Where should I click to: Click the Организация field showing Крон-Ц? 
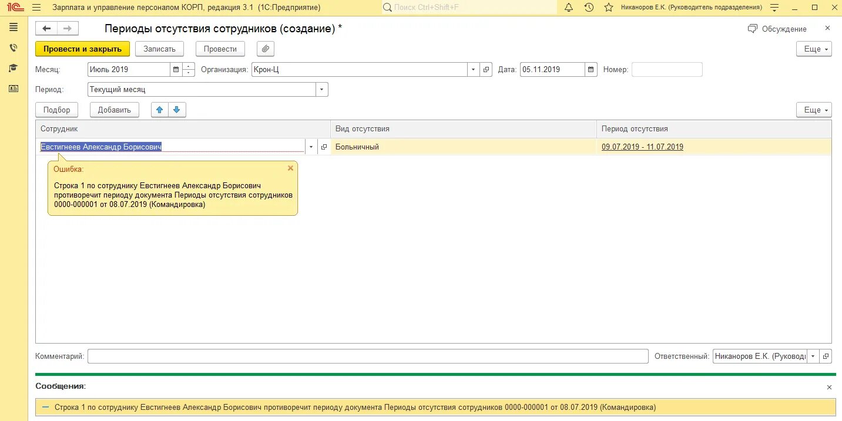(x=360, y=69)
